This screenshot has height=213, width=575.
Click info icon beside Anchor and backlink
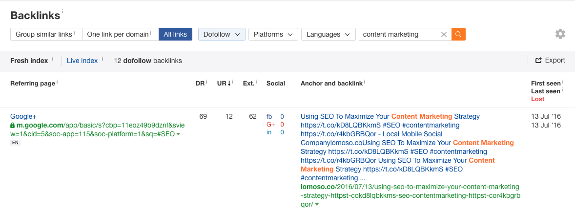click(x=365, y=83)
